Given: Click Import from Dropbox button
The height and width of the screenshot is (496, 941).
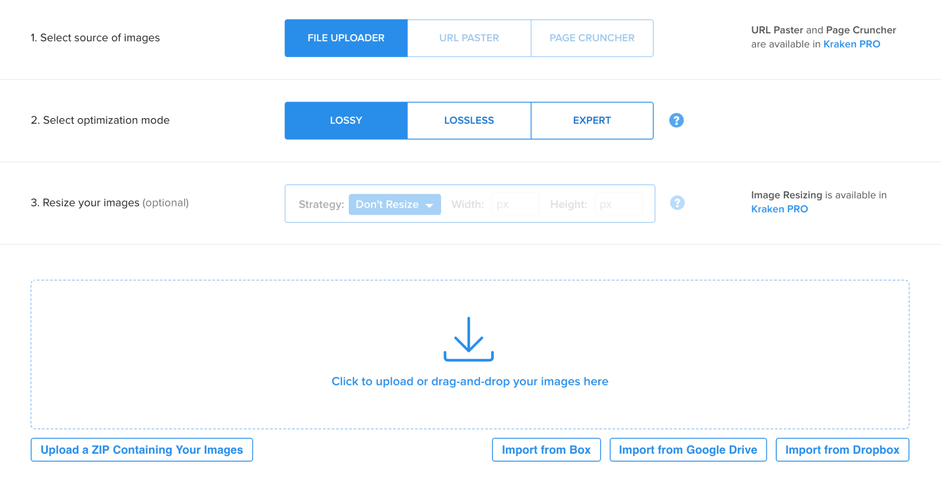Looking at the screenshot, I should click(842, 450).
